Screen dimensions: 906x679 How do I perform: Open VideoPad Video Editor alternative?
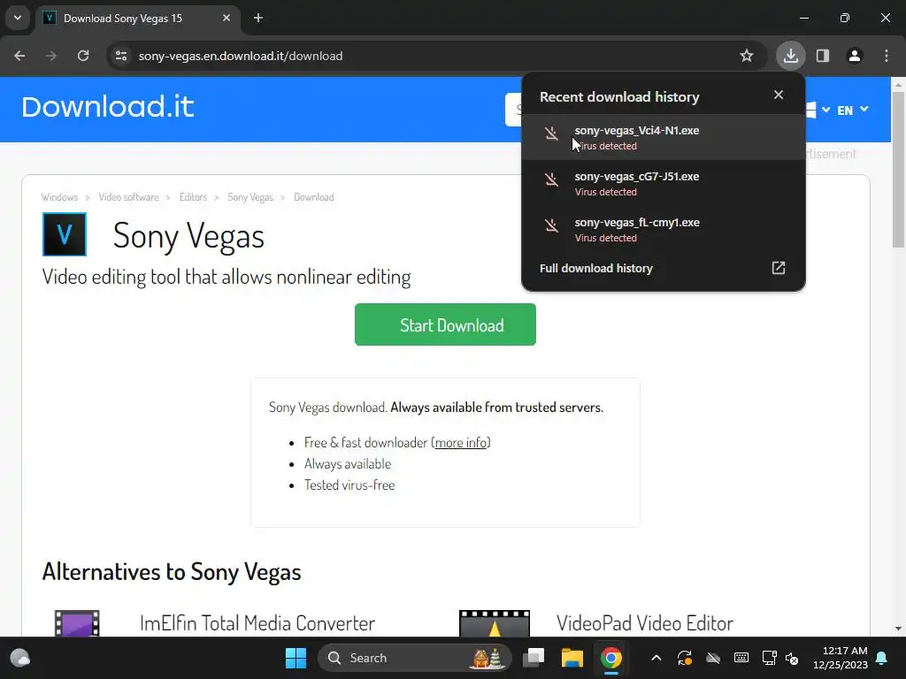pos(645,623)
